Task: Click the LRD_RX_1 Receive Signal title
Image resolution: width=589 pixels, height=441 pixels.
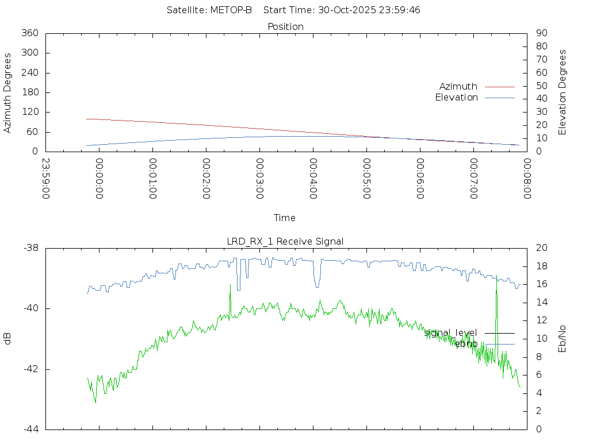Action: point(285,241)
